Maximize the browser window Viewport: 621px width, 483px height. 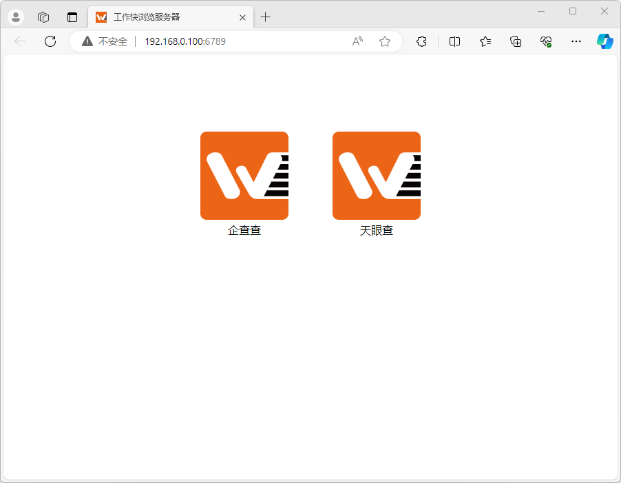coord(573,11)
